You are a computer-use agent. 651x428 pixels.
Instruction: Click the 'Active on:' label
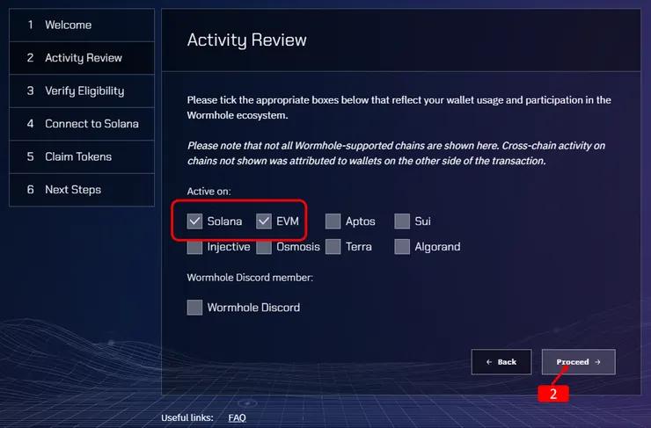click(208, 192)
